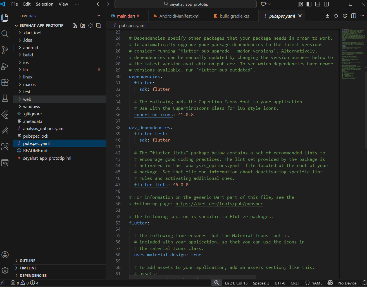367x287 pixels.
Task: Collapse the SEYAHAT_APP_PROTOTIP root section
Action: pyautogui.click(x=41, y=25)
